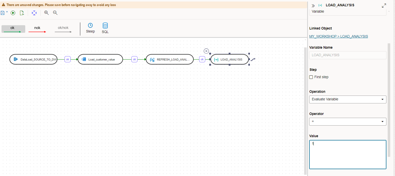Click the data load icon in first node
Viewport: 395px width, 176px height.
(x=16, y=59)
